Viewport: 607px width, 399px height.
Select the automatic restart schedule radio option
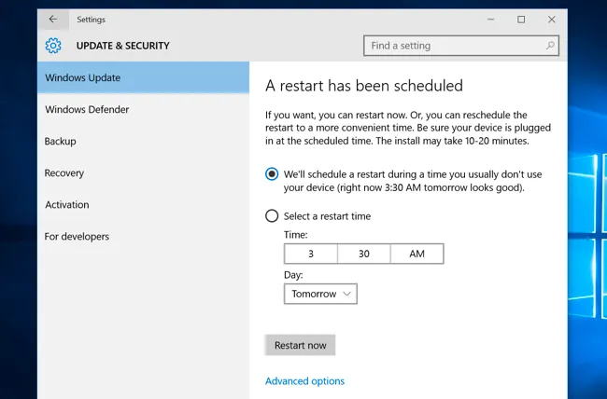(272, 174)
